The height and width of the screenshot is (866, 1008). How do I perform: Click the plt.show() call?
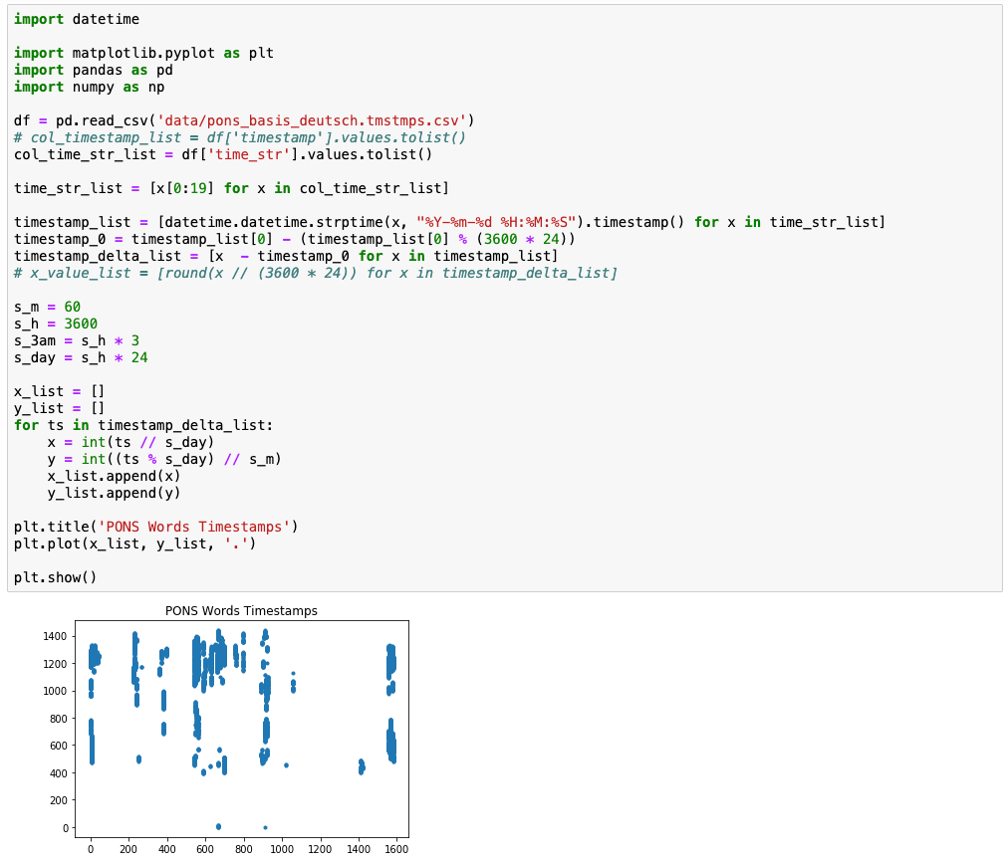(55, 577)
